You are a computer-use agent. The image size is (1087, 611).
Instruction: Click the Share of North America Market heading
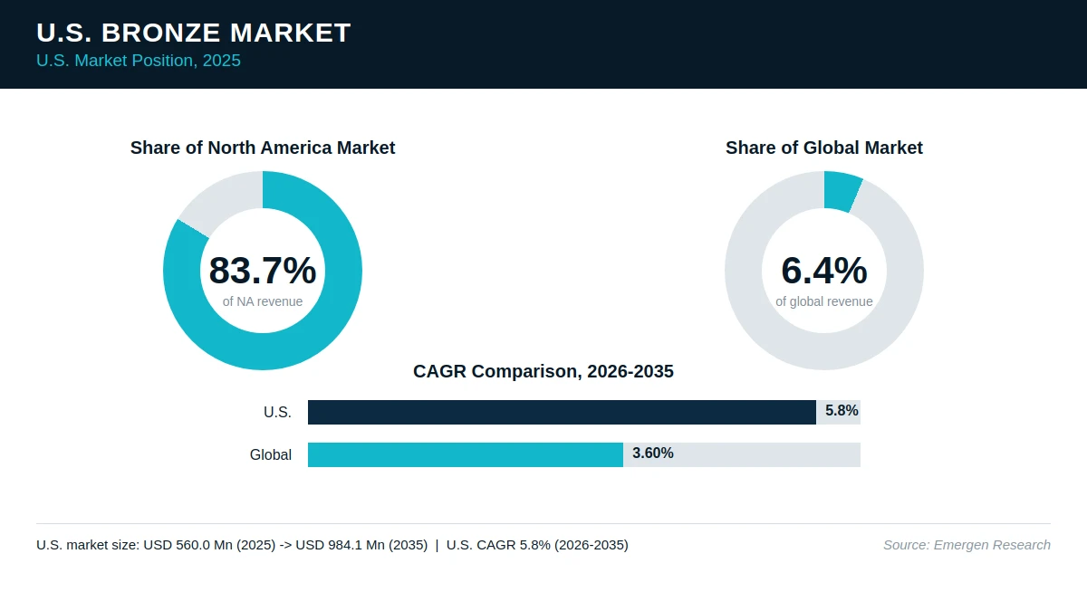click(263, 148)
